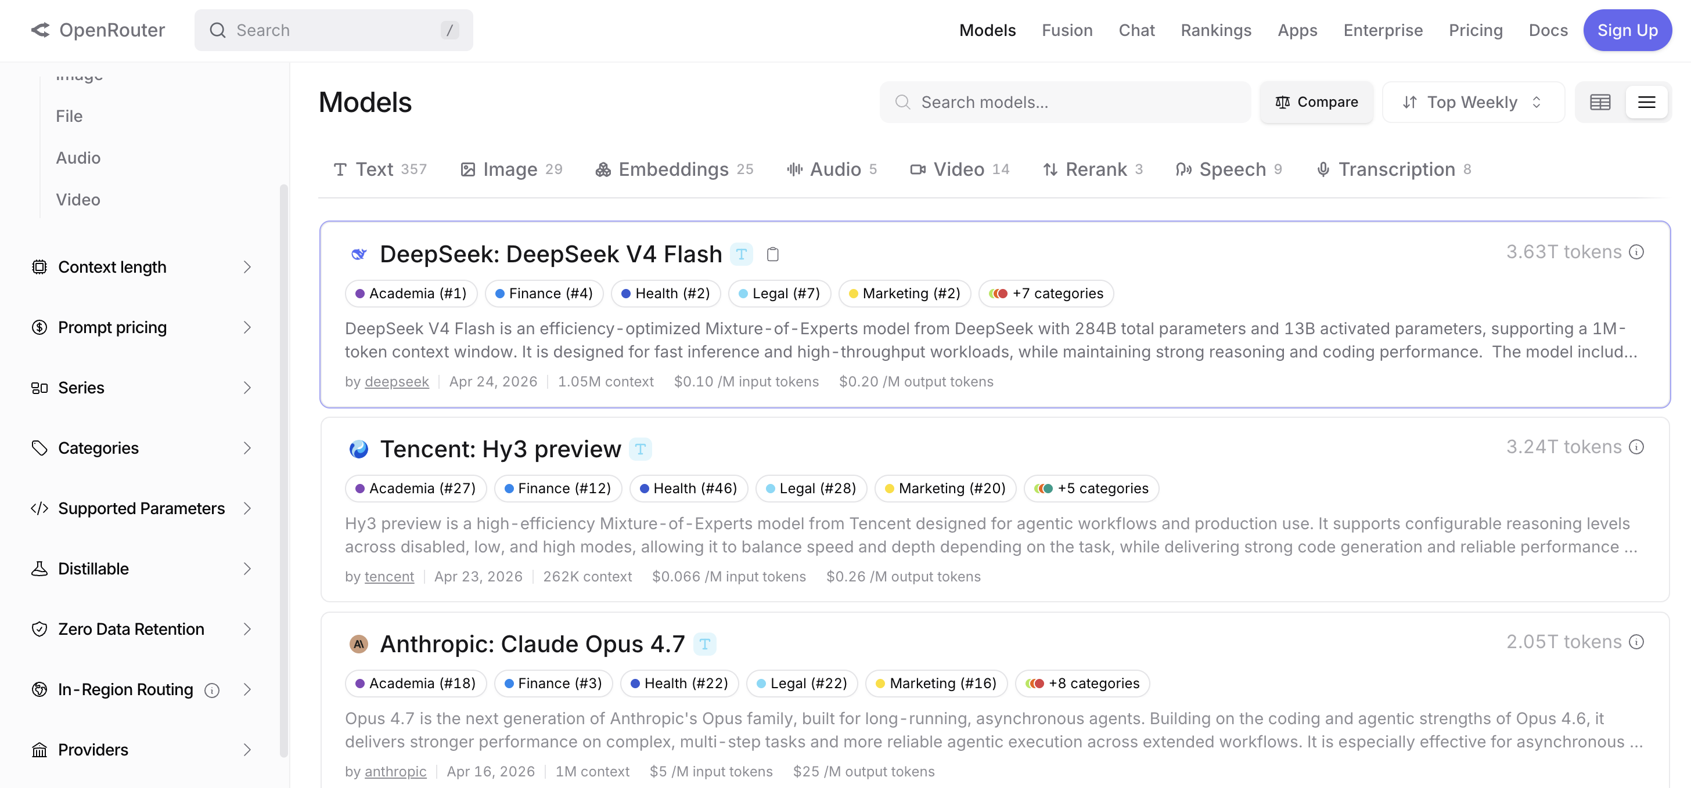Click the OpenRouter logo icon

click(x=40, y=30)
